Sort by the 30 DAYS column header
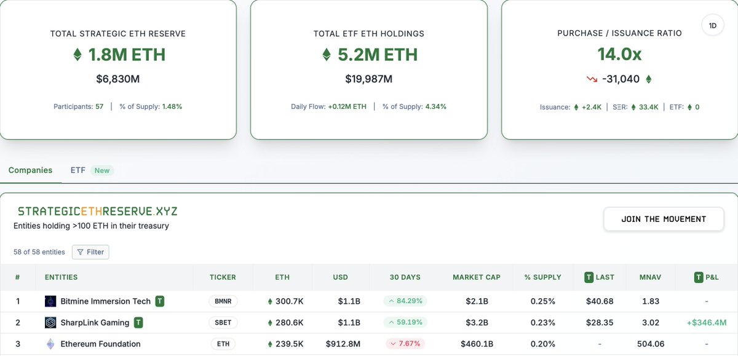Image resolution: width=738 pixels, height=356 pixels. tap(405, 277)
